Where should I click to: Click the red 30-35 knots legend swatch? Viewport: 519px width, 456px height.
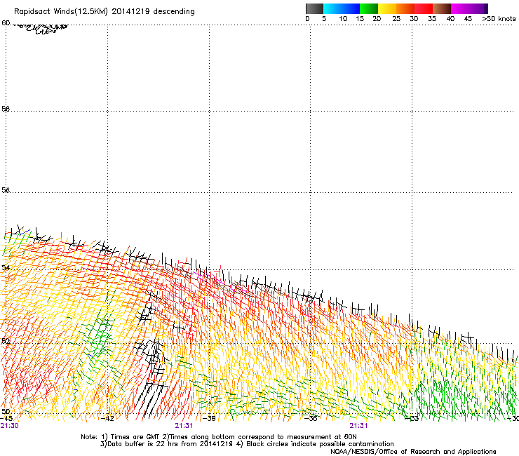[x=424, y=8]
